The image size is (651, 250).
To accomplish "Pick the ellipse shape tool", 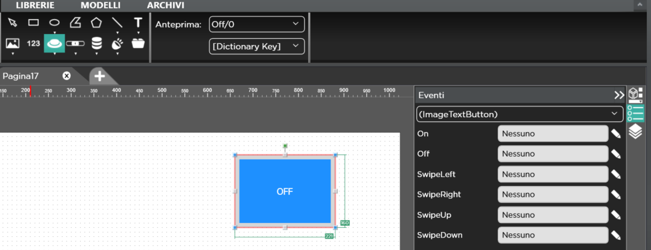I will (x=54, y=23).
